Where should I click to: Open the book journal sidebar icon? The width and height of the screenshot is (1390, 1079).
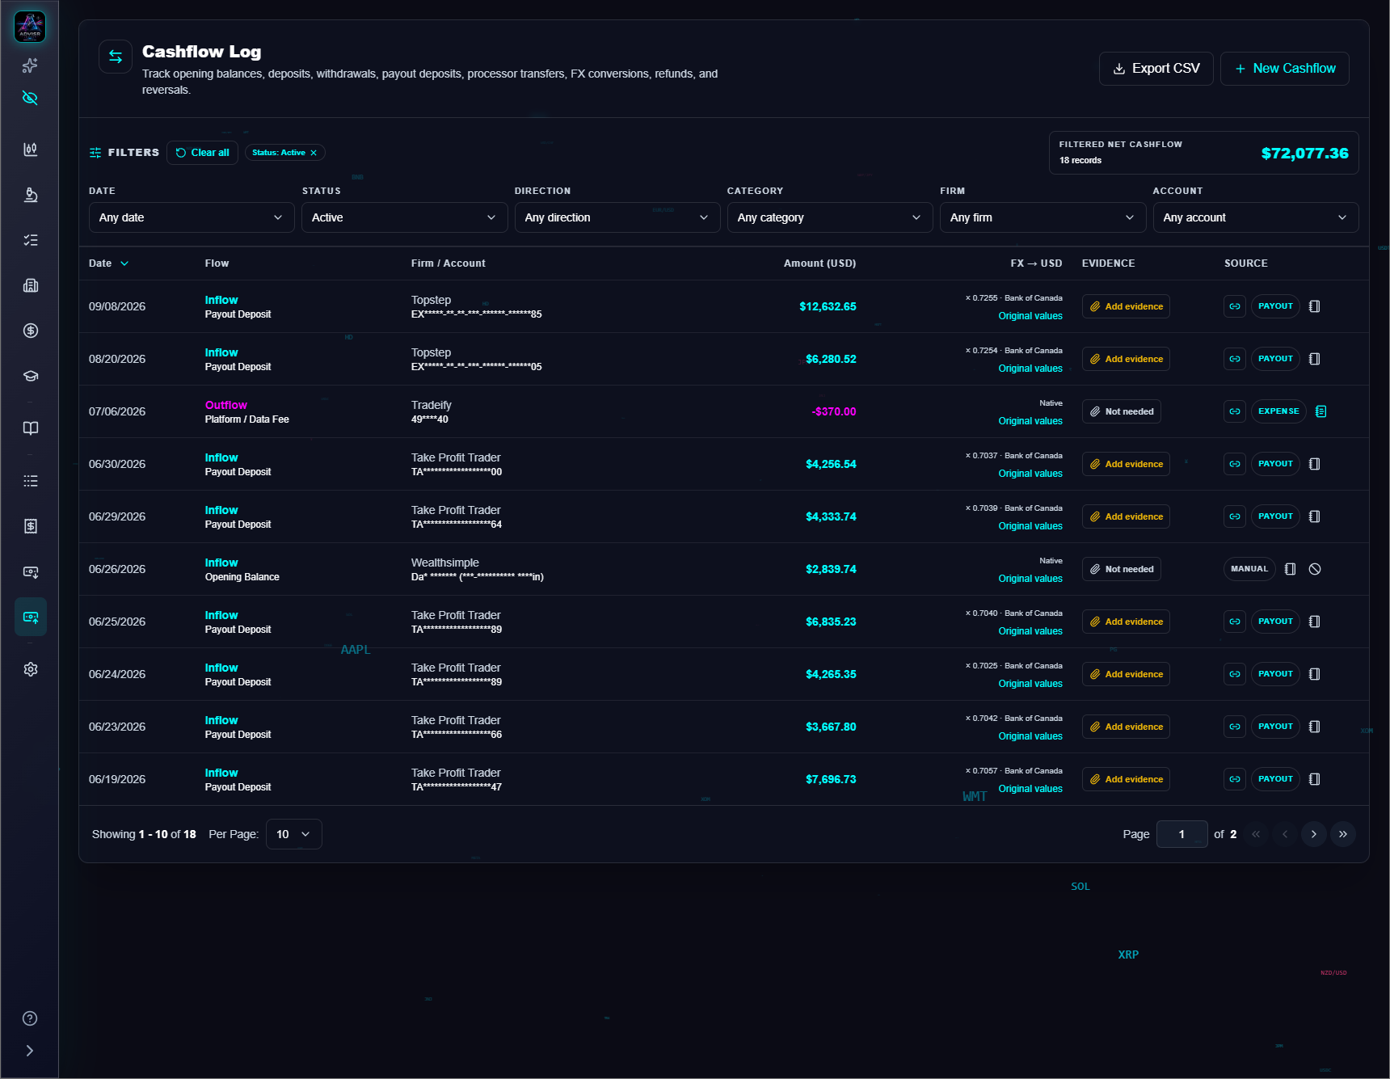pyautogui.click(x=30, y=428)
